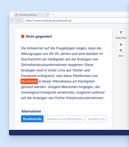Click the browser forward arrow
Image resolution: width=129 pixels, height=147 pixels.
(x=16, y=20)
